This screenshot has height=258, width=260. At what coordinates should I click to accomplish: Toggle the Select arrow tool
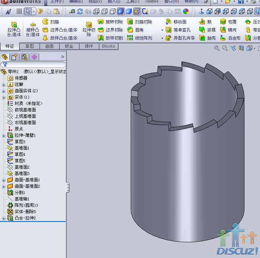coord(28,11)
